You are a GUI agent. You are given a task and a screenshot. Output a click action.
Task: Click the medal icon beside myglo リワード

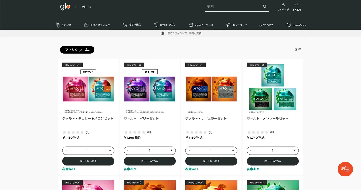[x=191, y=25]
